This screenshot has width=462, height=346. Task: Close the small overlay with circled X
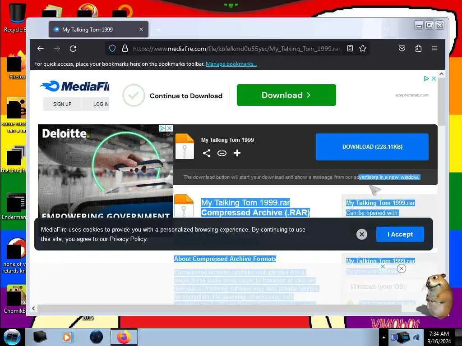[401, 269]
